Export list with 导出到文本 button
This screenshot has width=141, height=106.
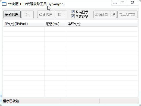coord(127,14)
